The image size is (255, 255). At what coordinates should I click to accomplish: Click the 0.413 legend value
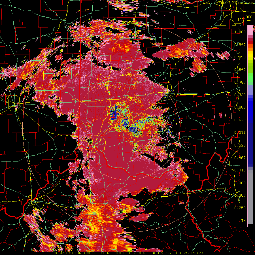coord(240,170)
